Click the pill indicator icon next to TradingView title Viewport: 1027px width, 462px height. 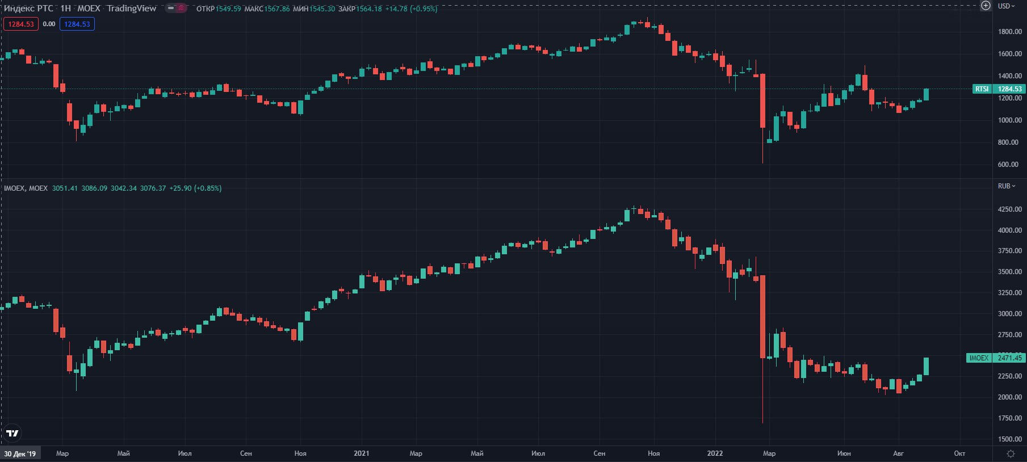click(x=176, y=9)
